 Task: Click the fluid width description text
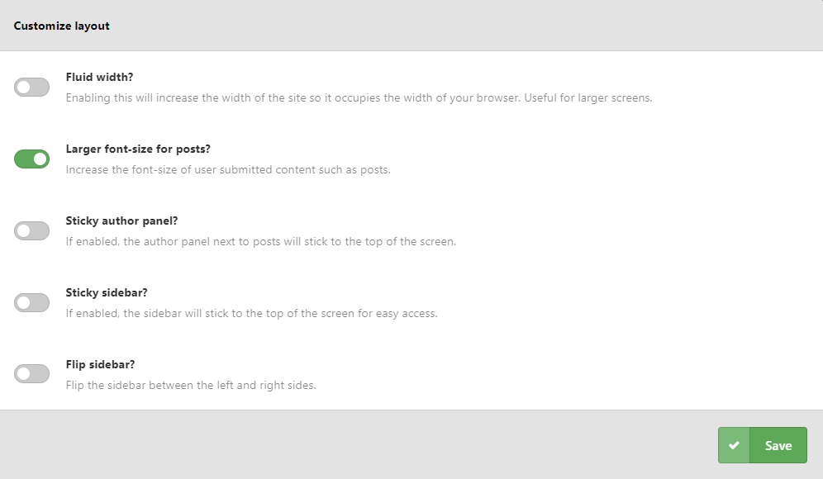[x=359, y=97]
